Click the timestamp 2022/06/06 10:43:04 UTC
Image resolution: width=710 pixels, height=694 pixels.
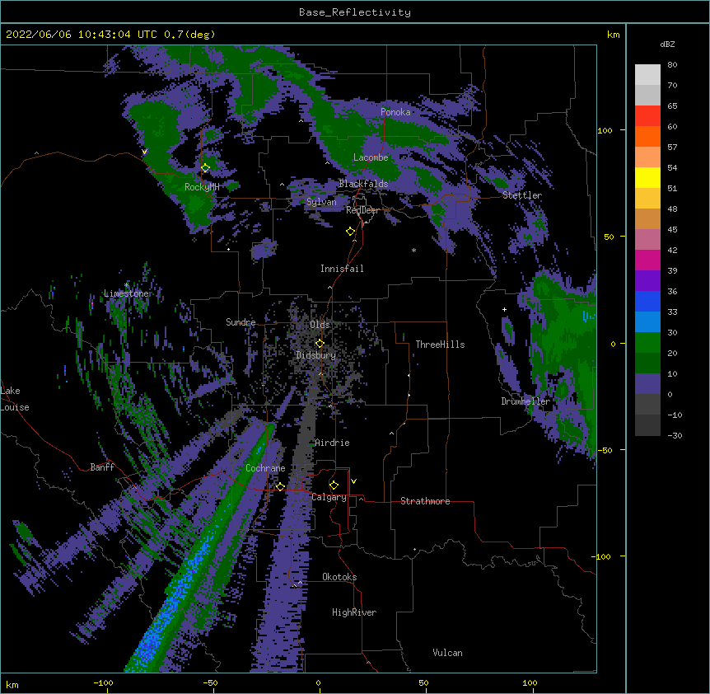(x=82, y=35)
